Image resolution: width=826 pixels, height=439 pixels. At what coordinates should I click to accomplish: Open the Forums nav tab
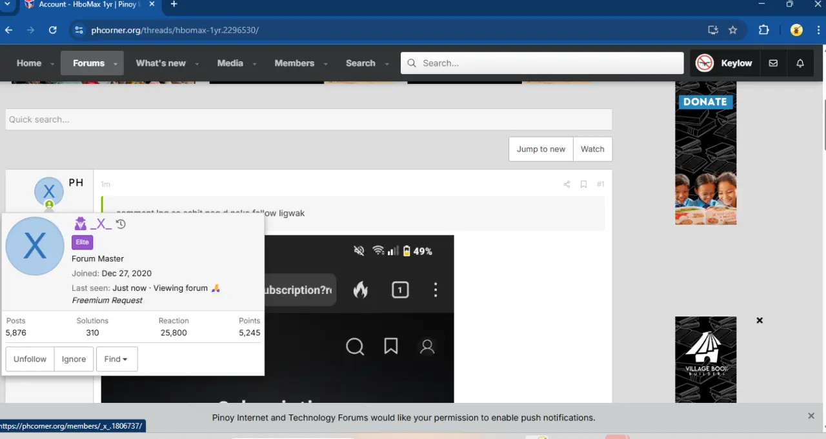(x=88, y=63)
